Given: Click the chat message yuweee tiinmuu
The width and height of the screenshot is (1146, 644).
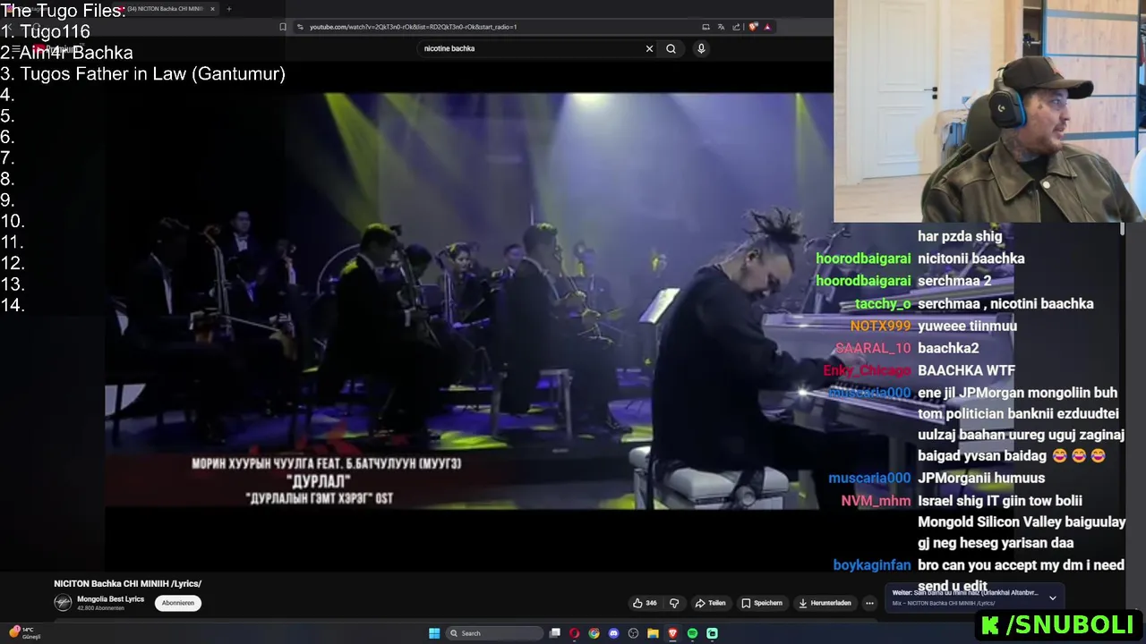Looking at the screenshot, I should (x=967, y=326).
